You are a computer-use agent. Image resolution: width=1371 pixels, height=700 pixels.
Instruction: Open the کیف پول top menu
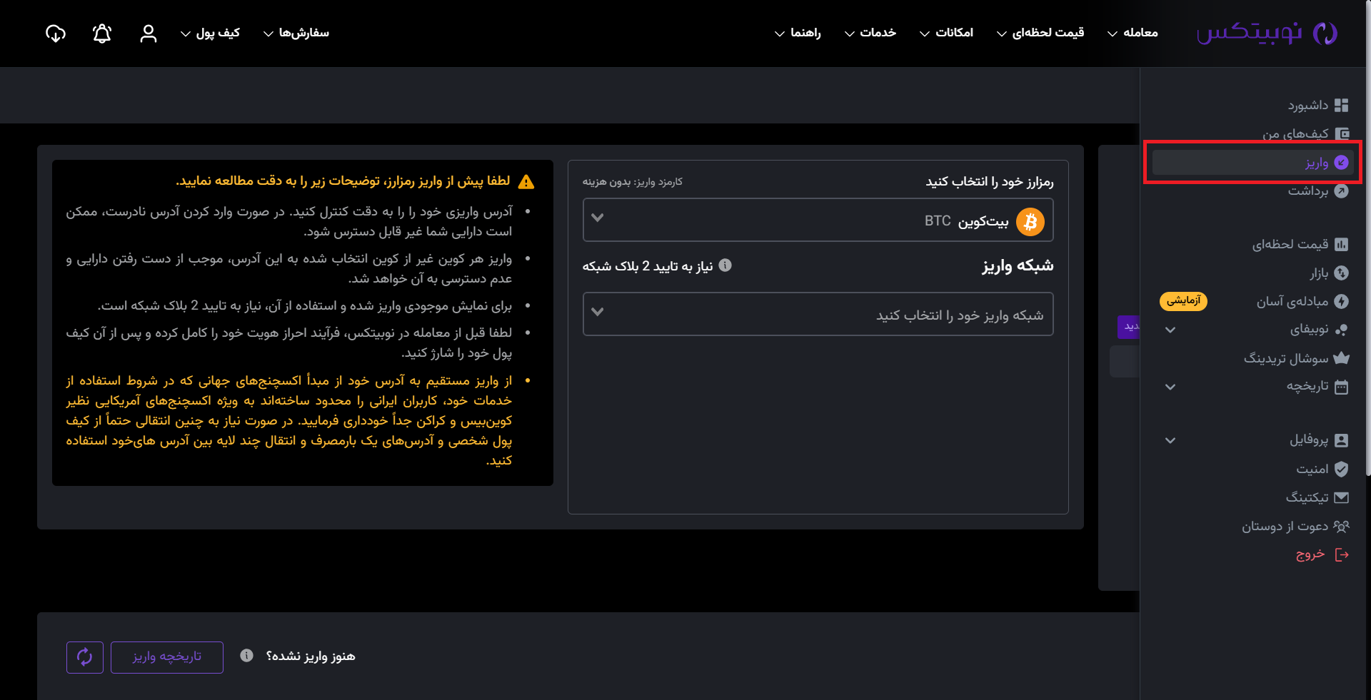coord(210,33)
